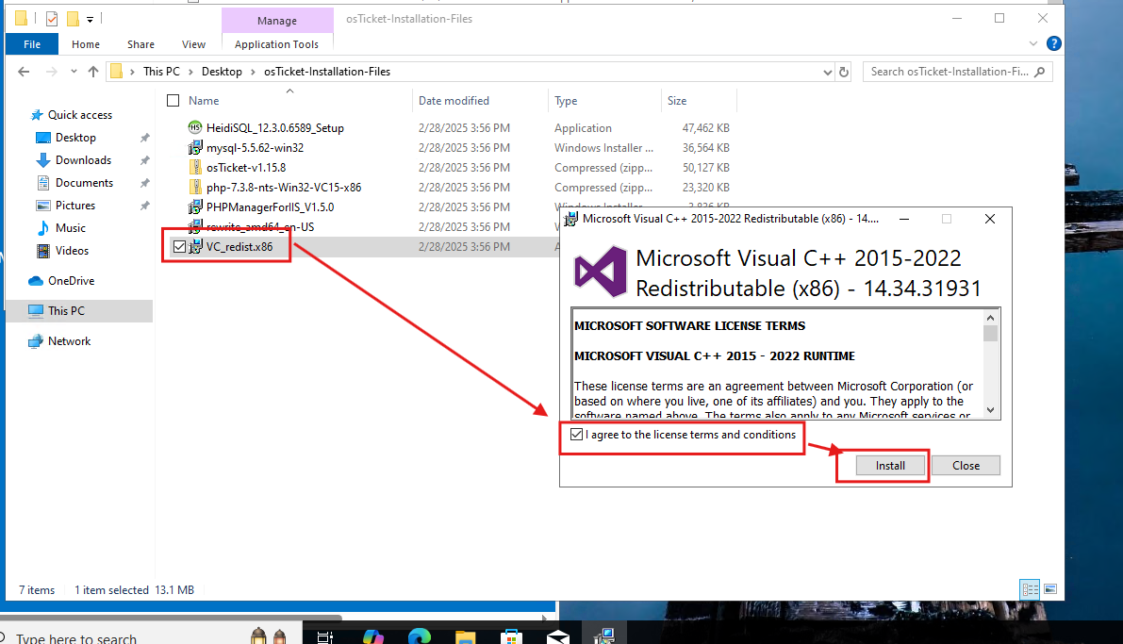Open the Mail app on the taskbar
Image resolution: width=1123 pixels, height=644 pixels.
tap(558, 636)
